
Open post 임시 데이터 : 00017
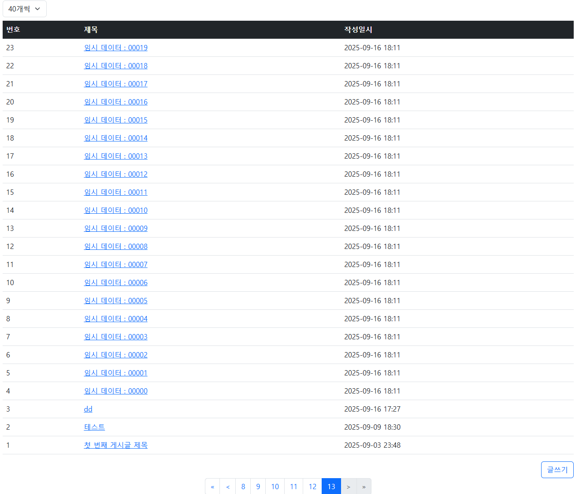pyautogui.click(x=116, y=84)
